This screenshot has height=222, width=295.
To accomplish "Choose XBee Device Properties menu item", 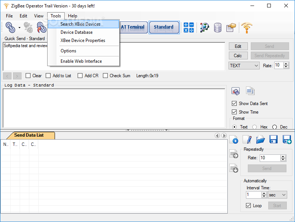I will point(83,40).
